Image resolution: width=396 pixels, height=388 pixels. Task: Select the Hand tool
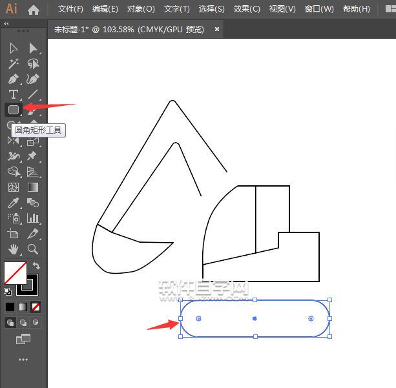click(x=14, y=249)
